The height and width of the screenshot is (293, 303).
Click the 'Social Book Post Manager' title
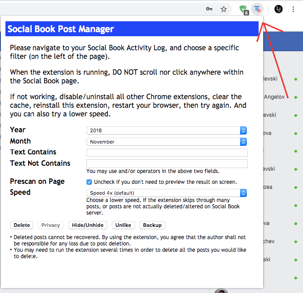tap(61, 29)
